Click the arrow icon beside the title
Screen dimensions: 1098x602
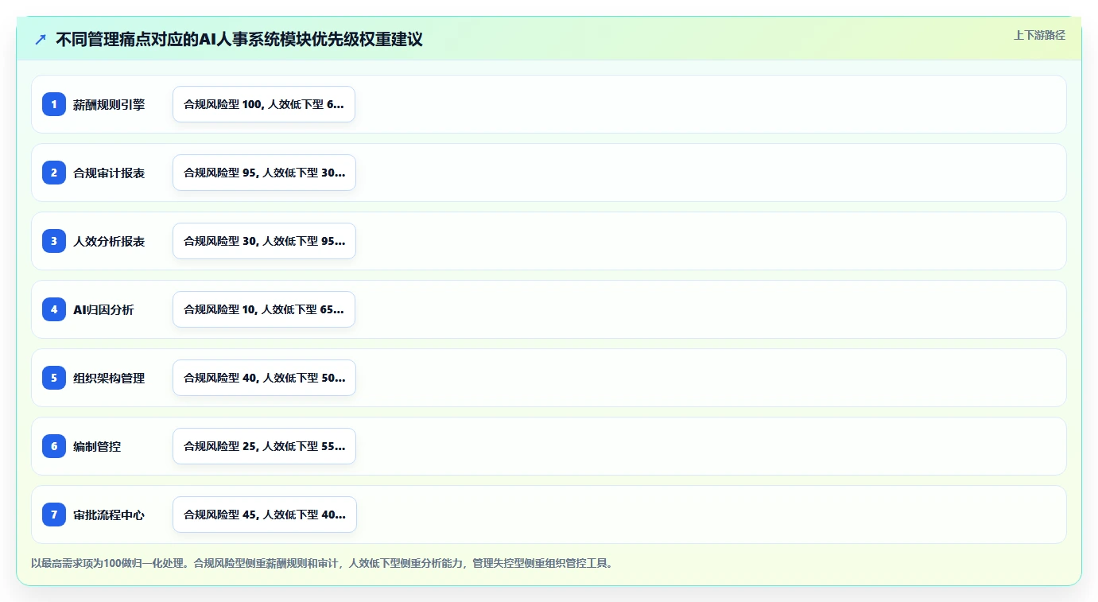pos(41,39)
